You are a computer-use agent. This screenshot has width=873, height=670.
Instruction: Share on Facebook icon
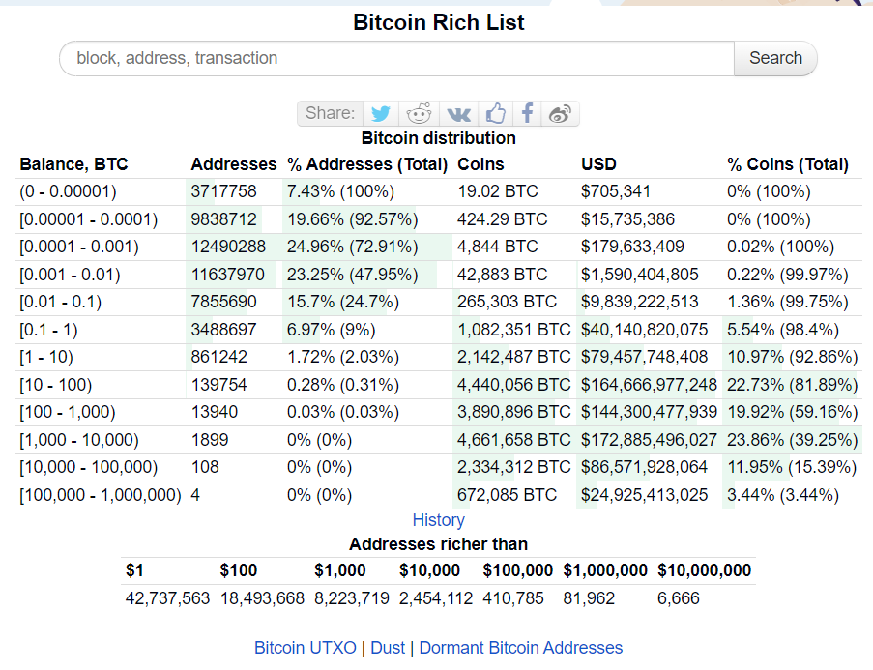click(527, 114)
